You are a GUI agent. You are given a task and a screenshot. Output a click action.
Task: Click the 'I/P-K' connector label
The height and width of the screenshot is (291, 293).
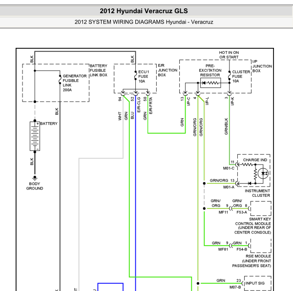(x=232, y=101)
